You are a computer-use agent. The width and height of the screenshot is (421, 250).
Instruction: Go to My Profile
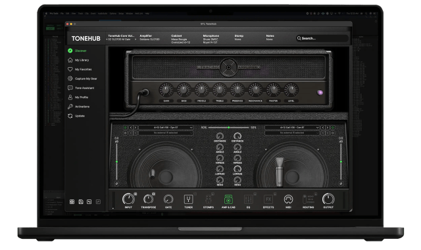78,97
